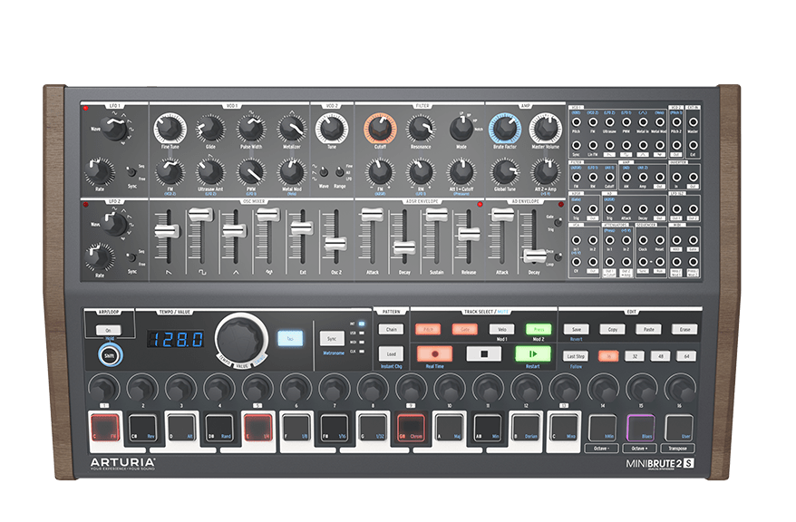Set sequence length with the 16 button
The width and height of the screenshot is (796, 522).
pos(608,356)
